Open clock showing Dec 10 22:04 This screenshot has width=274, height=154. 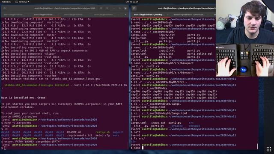coord(132,2)
